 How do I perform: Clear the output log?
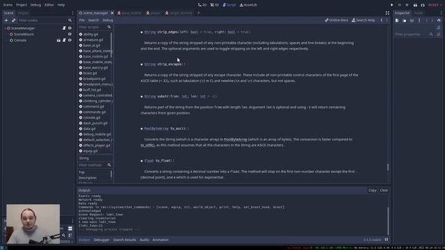point(384,190)
